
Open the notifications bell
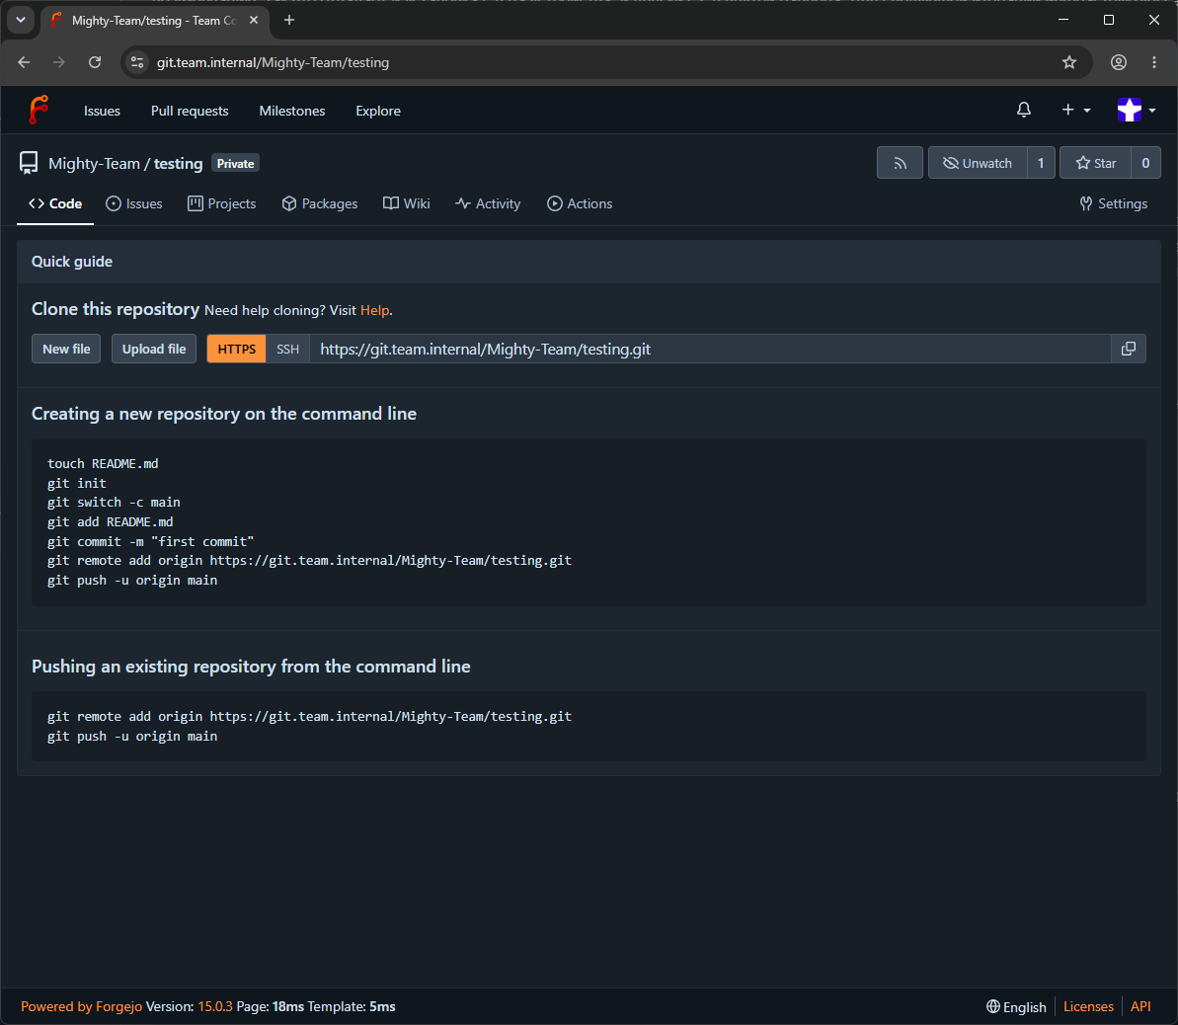click(1023, 111)
